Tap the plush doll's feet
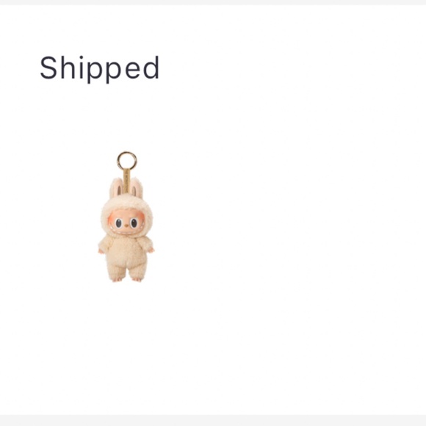This screenshot has height=426, width=426. tap(127, 279)
